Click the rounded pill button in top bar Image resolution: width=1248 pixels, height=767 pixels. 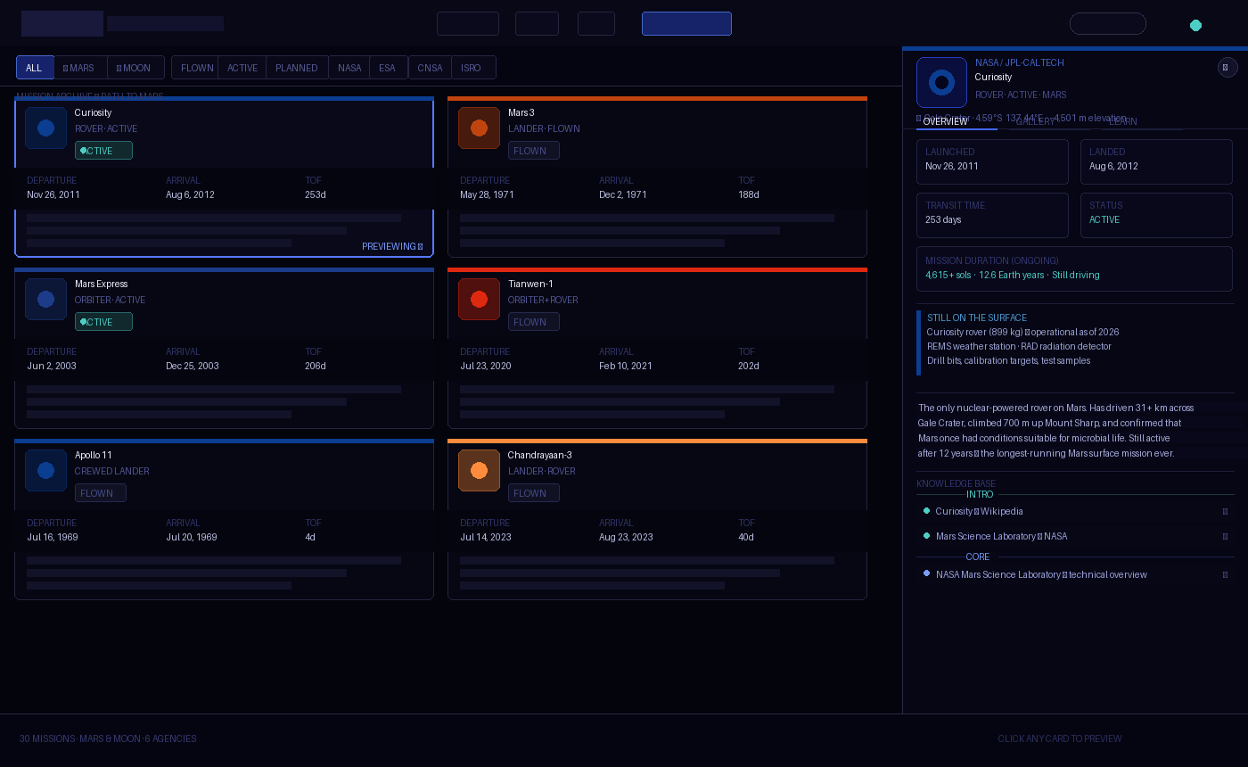(1107, 24)
